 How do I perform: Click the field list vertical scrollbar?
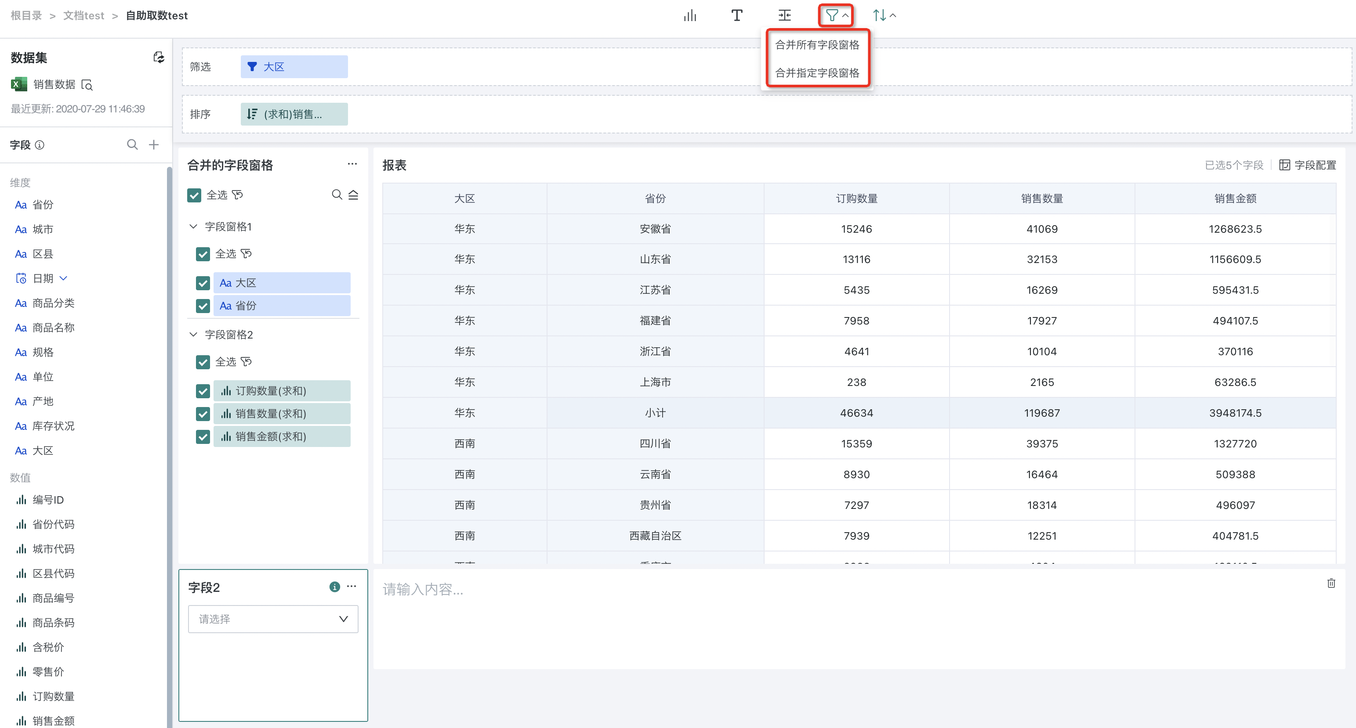(x=169, y=447)
